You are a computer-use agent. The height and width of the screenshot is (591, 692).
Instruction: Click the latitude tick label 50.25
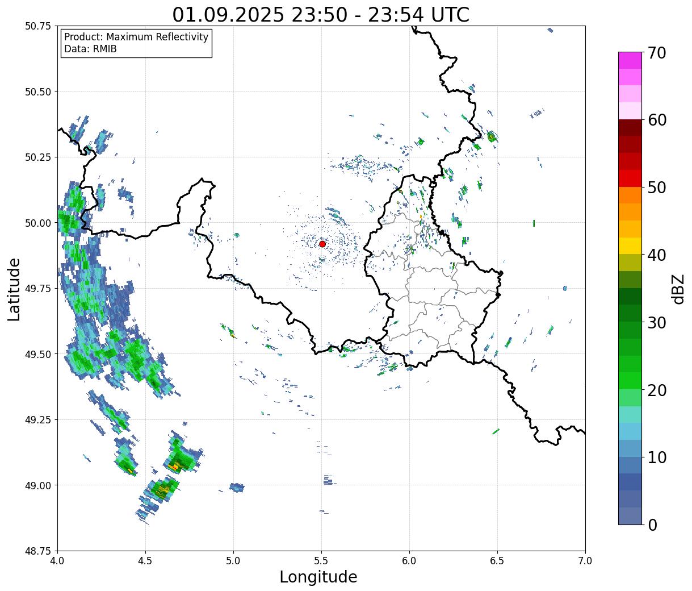(38, 157)
